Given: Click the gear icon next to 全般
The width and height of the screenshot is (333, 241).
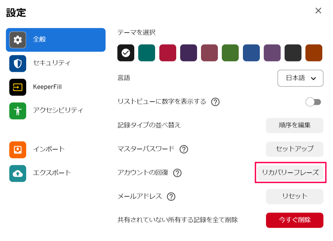Looking at the screenshot, I should [x=18, y=40].
